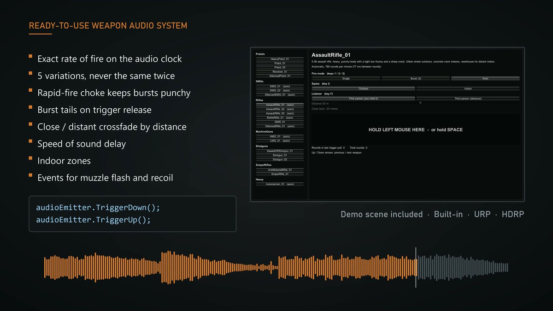Select AntiMaterielRifle_01 sniper rifle

point(280,170)
